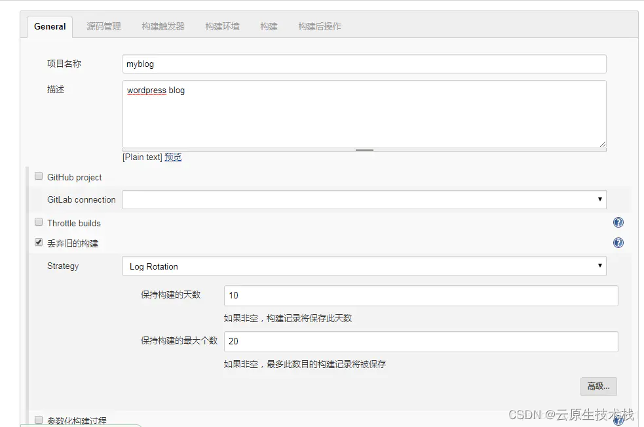This screenshot has height=427, width=644.
Task: Click the GitHub project label
Action: [x=74, y=177]
